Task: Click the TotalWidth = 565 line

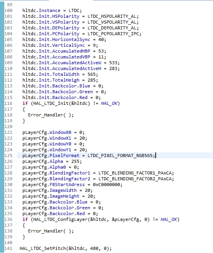Action: 60,74
